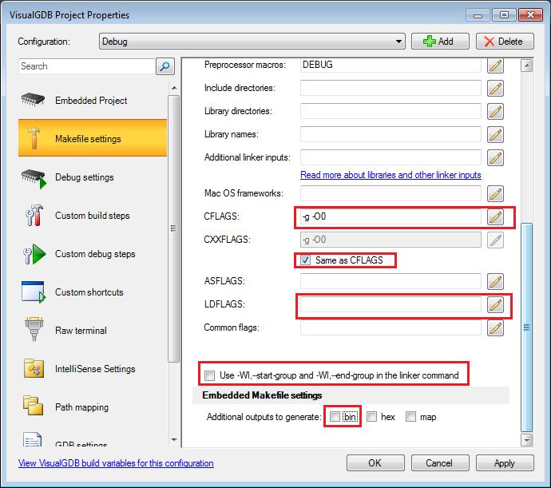Open Custom debug steps page
This screenshot has height=488, width=551.
pos(92,253)
